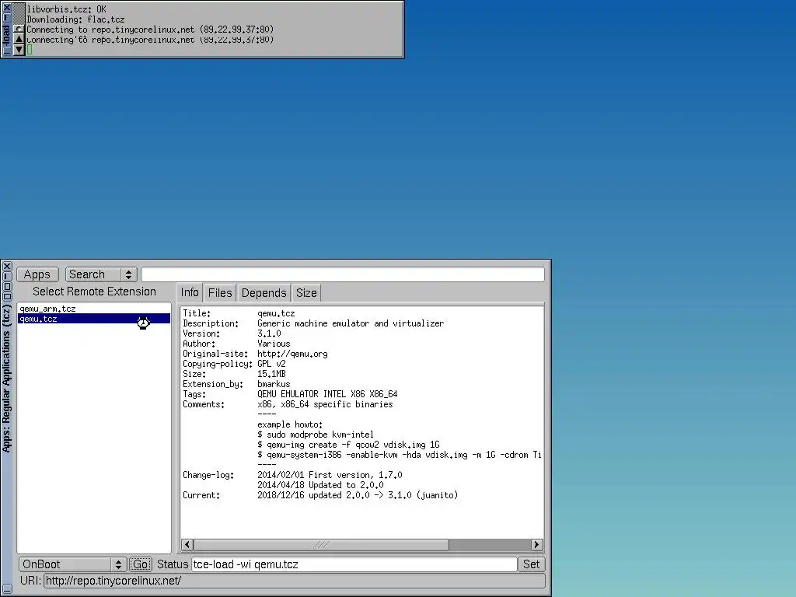This screenshot has width=796, height=597.
Task: Close the tce-load terminal window
Action: (x=6, y=8)
